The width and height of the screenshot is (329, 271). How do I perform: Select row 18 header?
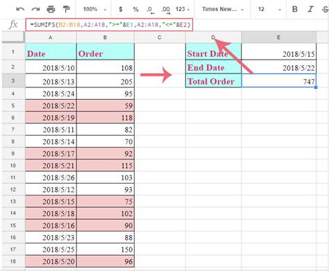coord(13,261)
